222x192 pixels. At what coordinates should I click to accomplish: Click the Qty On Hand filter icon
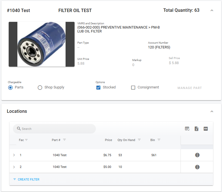pyautogui.click(x=139, y=140)
